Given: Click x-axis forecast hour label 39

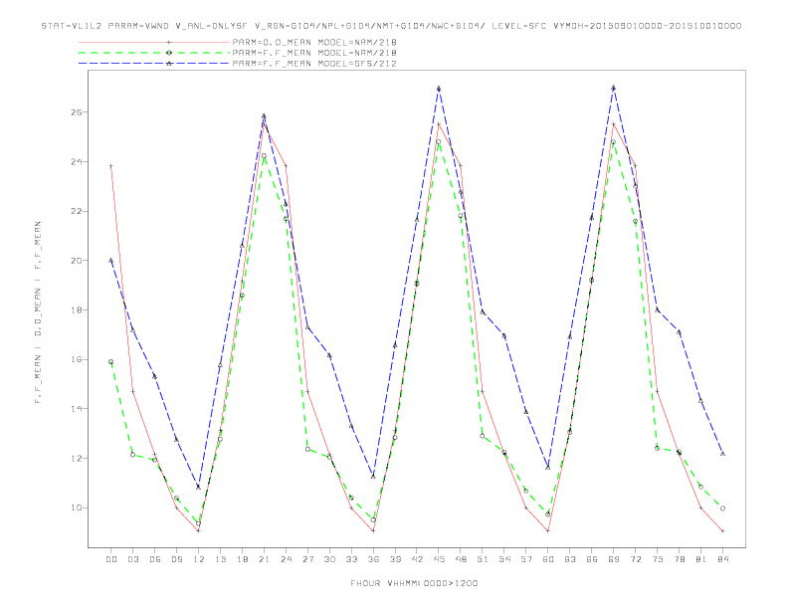Looking at the screenshot, I should [x=395, y=559].
